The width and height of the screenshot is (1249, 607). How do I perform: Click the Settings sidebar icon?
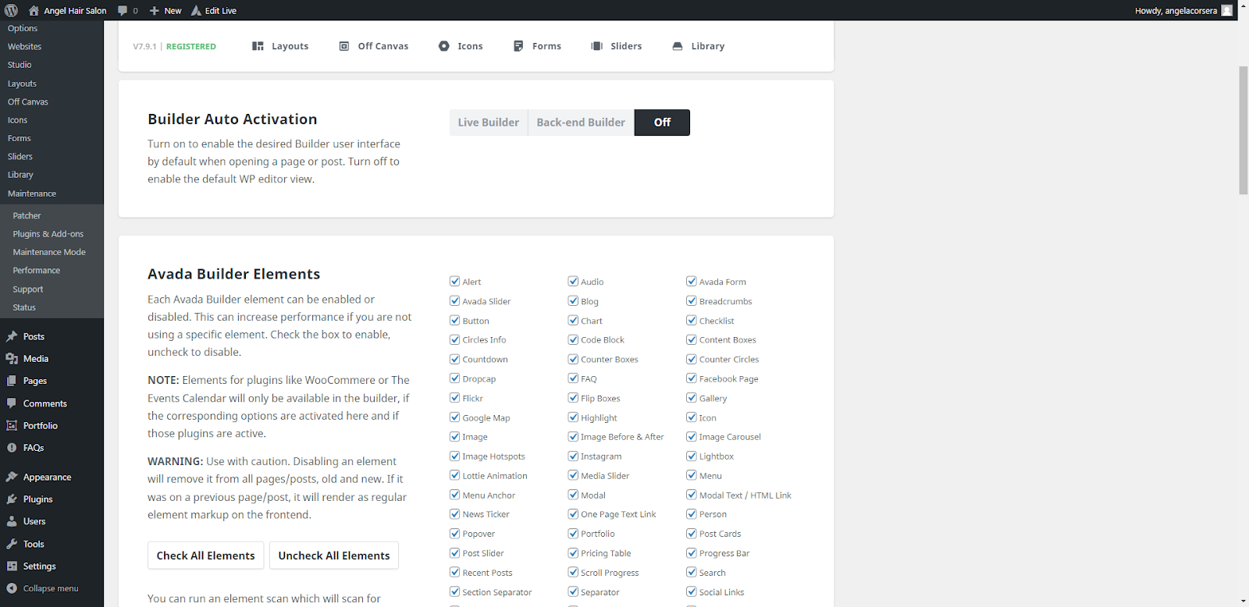click(x=12, y=566)
